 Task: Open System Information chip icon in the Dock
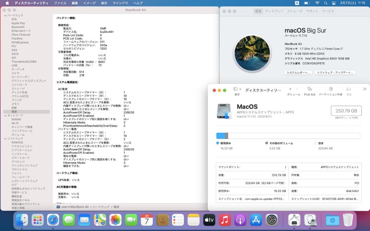pos(294,220)
